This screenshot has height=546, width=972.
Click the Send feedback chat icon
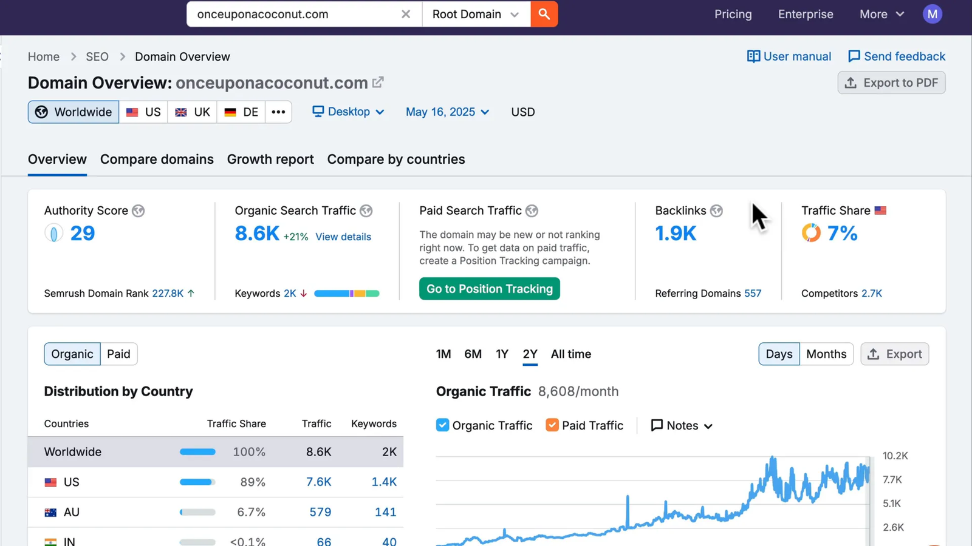854,56
